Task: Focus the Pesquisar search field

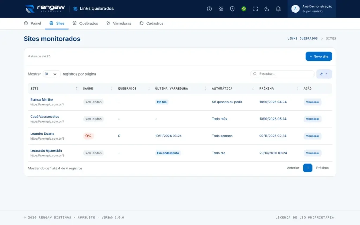Action: [282, 74]
